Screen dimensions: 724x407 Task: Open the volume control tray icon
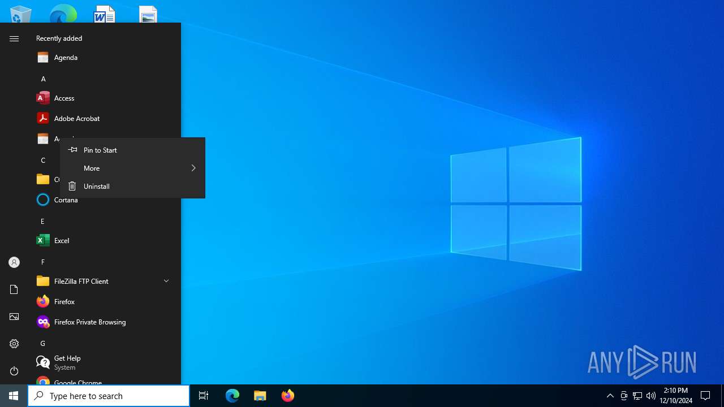click(651, 396)
